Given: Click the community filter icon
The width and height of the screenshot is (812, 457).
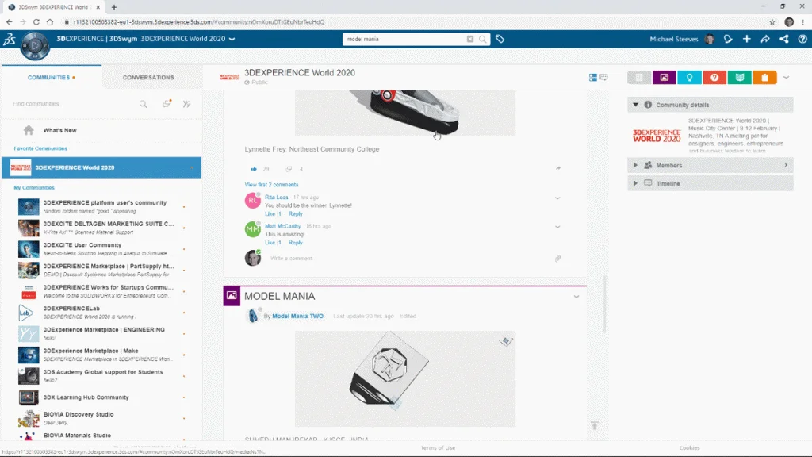Looking at the screenshot, I should [x=186, y=104].
